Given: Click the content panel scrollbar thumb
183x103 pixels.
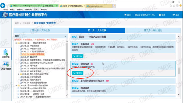Looking at the screenshot, I should [x=179, y=71].
